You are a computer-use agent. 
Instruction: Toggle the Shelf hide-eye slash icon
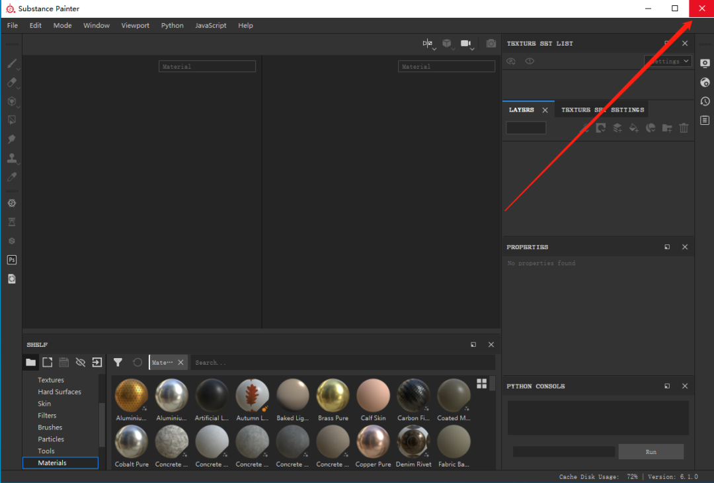click(81, 362)
